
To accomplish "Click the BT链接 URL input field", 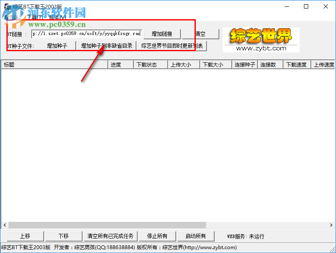I will pos(86,34).
